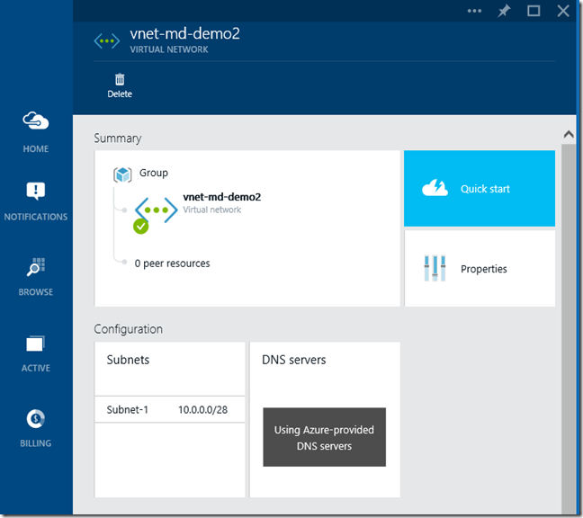Maximize the blade window
The height and width of the screenshot is (518, 583).
click(x=534, y=11)
